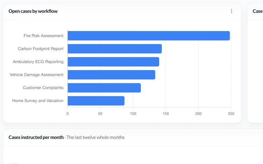Click the Fire Risk Assessment bar

tap(149, 36)
